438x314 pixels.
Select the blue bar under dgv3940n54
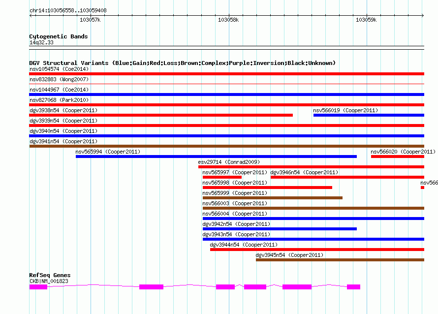(226, 136)
